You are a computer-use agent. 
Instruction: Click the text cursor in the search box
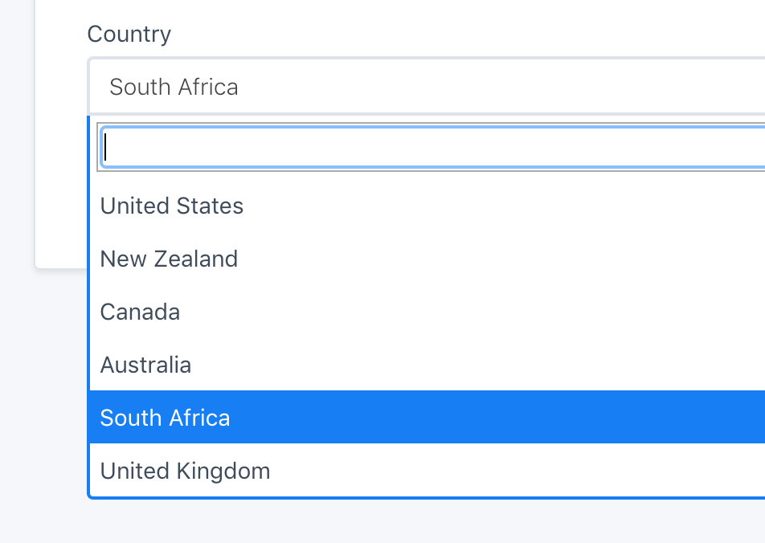105,147
